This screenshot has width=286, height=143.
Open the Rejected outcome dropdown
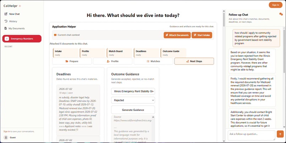point(133,100)
